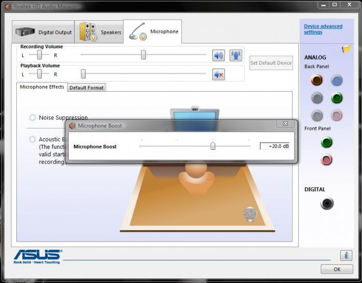Click the OK button
The height and width of the screenshot is (283, 362).
(x=337, y=269)
